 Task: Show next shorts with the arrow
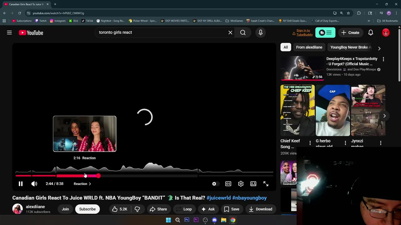click(x=384, y=116)
